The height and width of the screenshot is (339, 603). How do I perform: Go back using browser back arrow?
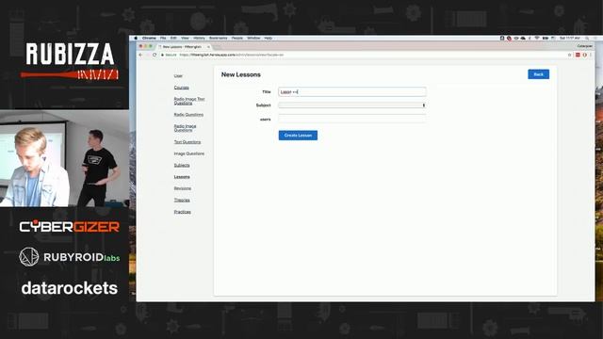pyautogui.click(x=140, y=55)
